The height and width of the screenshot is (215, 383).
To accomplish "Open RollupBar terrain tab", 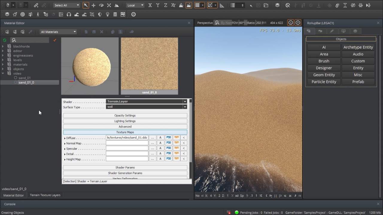I will (320, 31).
